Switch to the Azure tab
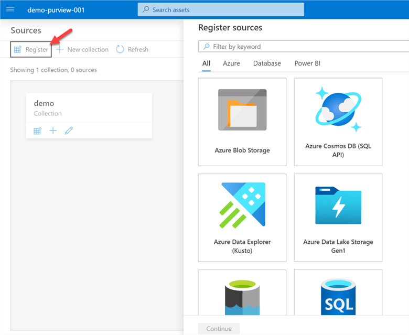The height and width of the screenshot is (335, 409). tap(231, 63)
